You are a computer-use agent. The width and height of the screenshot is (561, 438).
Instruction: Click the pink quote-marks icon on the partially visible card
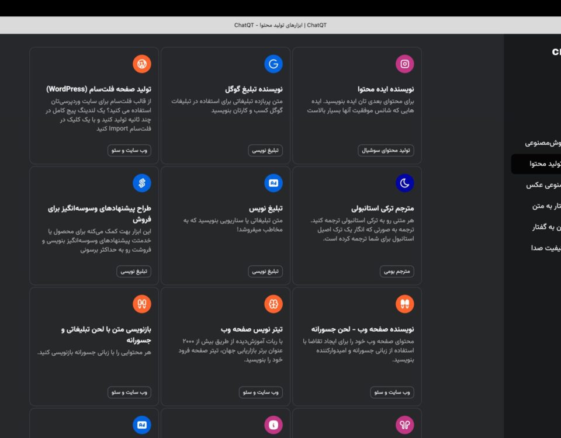(x=404, y=425)
